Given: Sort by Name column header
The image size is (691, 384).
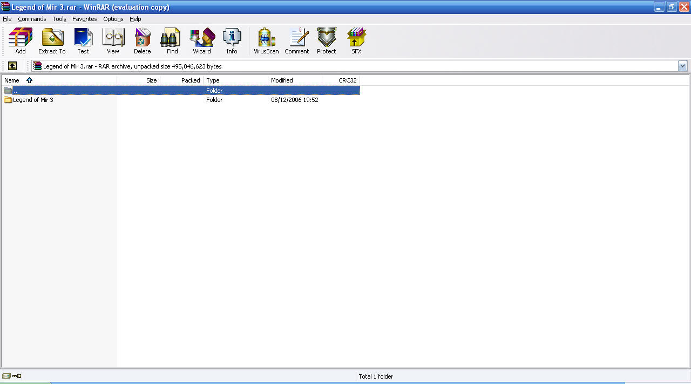Looking at the screenshot, I should pos(59,80).
